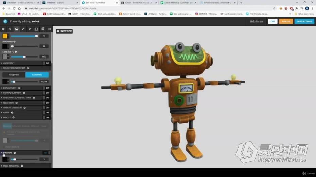Click the Specular F0 slider track
316x177 pixels.
(x=24, y=57)
